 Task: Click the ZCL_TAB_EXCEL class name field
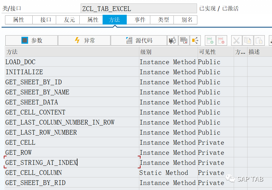click(x=139, y=8)
